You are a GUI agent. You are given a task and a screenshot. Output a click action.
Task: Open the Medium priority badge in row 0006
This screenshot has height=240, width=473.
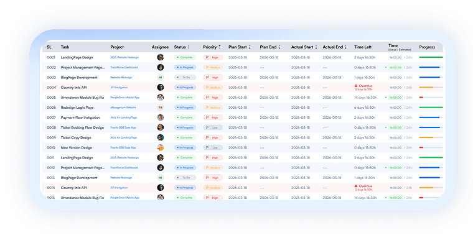pyautogui.click(x=213, y=108)
